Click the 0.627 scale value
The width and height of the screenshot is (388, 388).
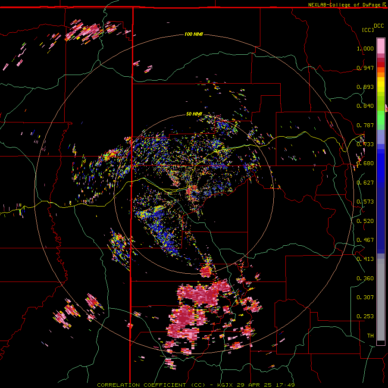click(365, 183)
